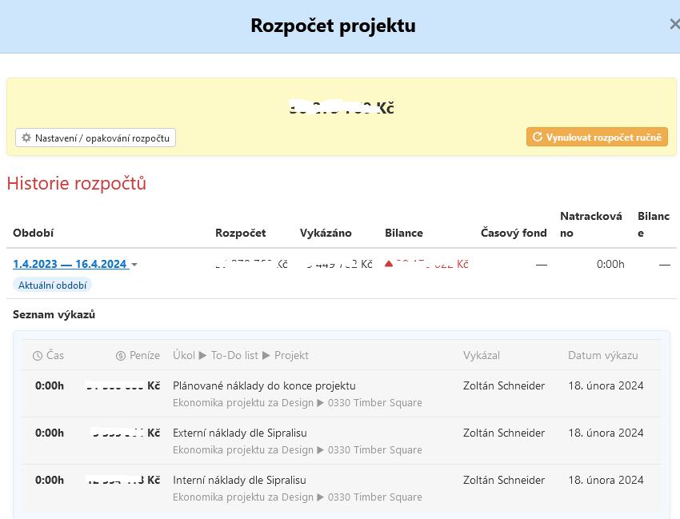Click the Vykázal column header

[482, 356]
